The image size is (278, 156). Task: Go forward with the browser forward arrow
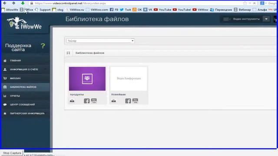13,3
